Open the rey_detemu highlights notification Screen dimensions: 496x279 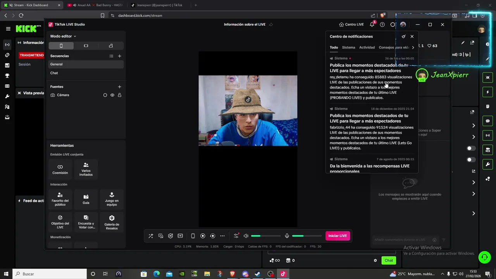(x=372, y=78)
